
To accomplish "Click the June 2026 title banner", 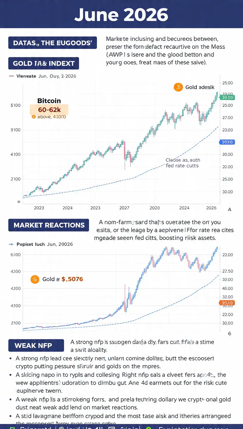I will [121, 14].
